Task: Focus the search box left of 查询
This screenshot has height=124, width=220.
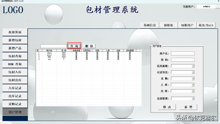Action: 54,46
